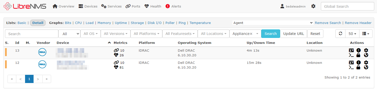The image size is (377, 91).
Task: Open the All OS dropdown
Action: tap(90, 34)
